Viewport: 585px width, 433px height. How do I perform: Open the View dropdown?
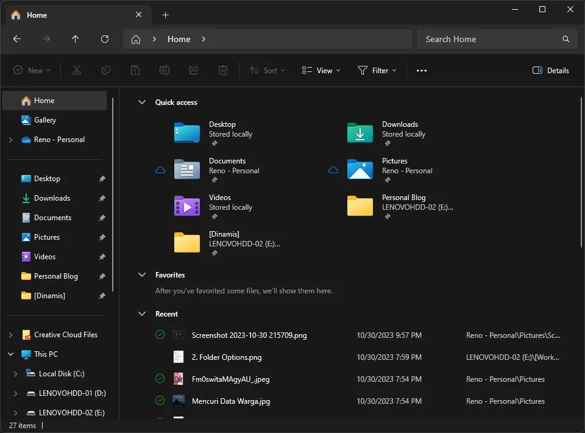[321, 70]
